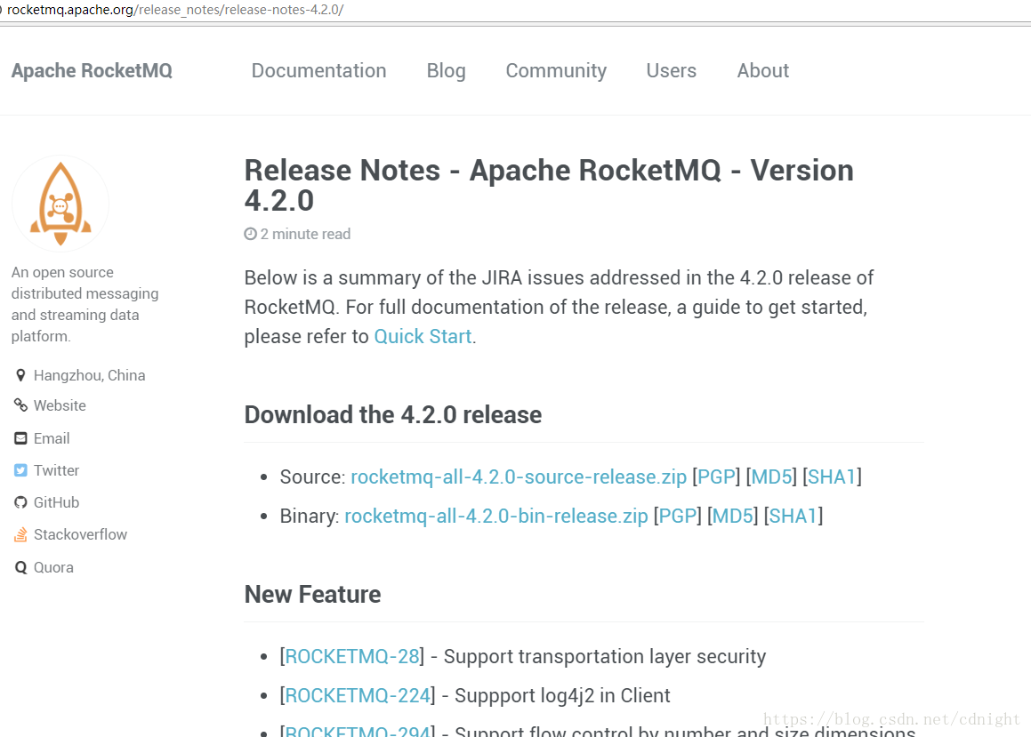Click the Email sidebar link text
The width and height of the screenshot is (1031, 737).
[52, 438]
